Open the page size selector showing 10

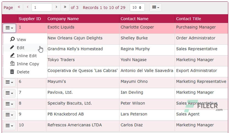click(x=137, y=7)
